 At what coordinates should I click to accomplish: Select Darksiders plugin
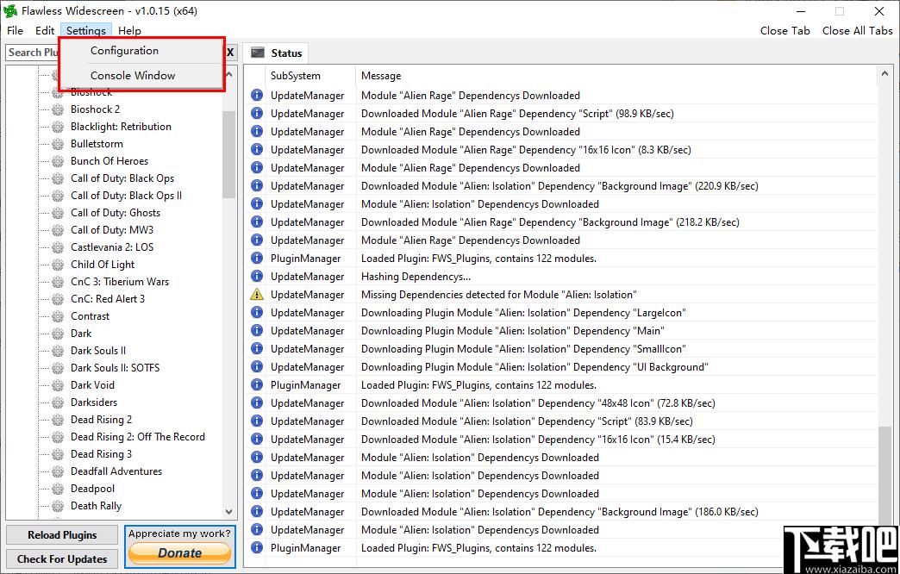click(94, 402)
